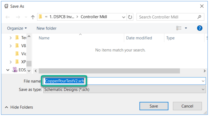Click the horizontal scrollbar left arrow
This screenshot has height=116, width=209.
pyautogui.click(x=36, y=71)
